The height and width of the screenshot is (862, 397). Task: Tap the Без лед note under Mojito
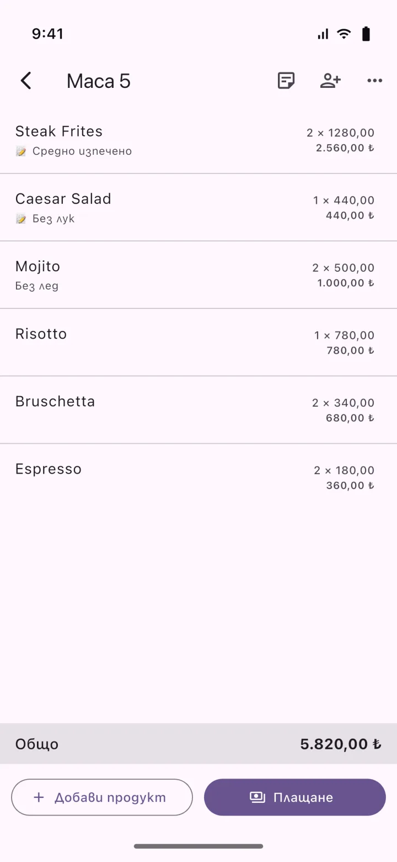tap(36, 286)
